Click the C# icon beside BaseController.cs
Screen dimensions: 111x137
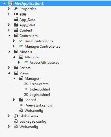pyautogui.click(x=21, y=41)
